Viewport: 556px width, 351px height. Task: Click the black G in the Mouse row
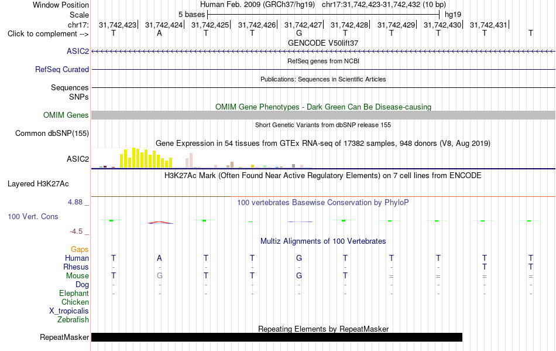point(299,276)
